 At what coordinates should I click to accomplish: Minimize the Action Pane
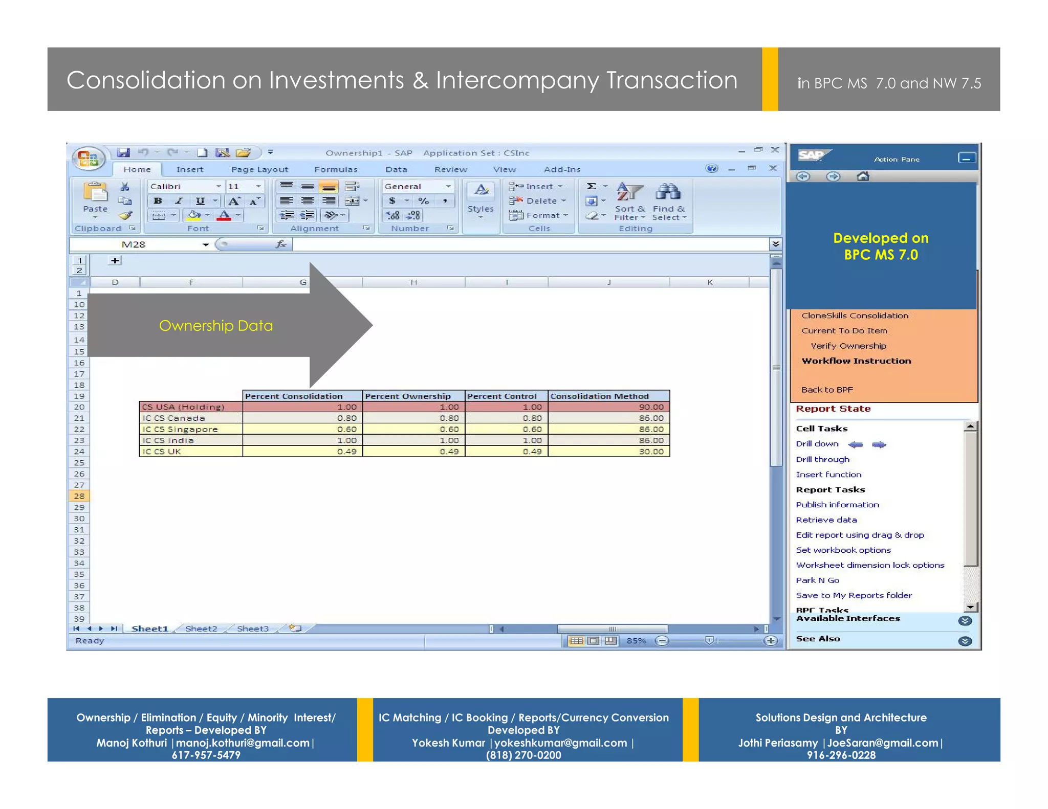(966, 159)
